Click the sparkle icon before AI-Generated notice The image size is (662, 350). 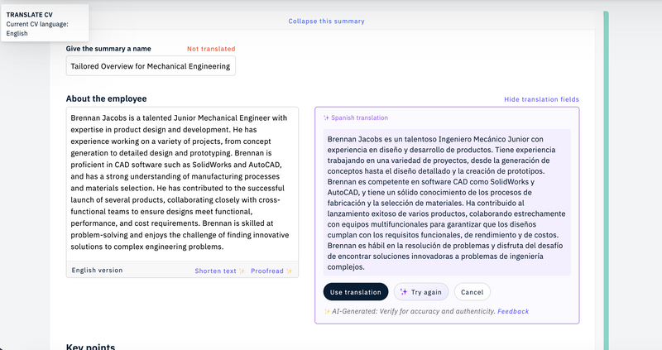(x=326, y=311)
